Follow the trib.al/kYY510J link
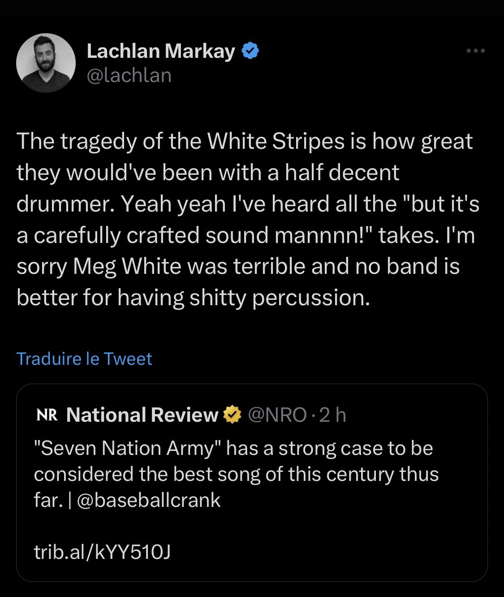Image resolution: width=504 pixels, height=597 pixels. point(102,552)
